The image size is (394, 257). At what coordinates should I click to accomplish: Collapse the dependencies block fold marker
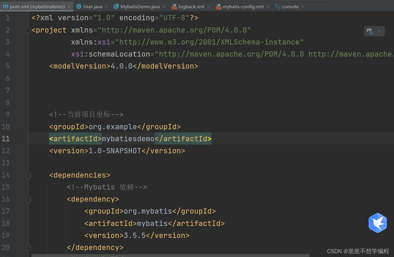click(x=28, y=175)
